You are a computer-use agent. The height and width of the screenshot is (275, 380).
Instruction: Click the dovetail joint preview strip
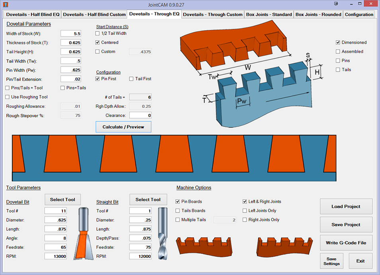coord(174,158)
